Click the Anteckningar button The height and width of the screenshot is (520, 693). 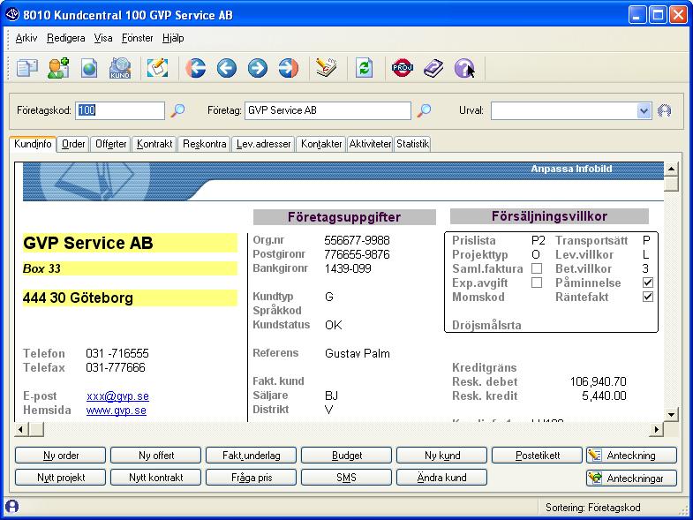tap(631, 478)
